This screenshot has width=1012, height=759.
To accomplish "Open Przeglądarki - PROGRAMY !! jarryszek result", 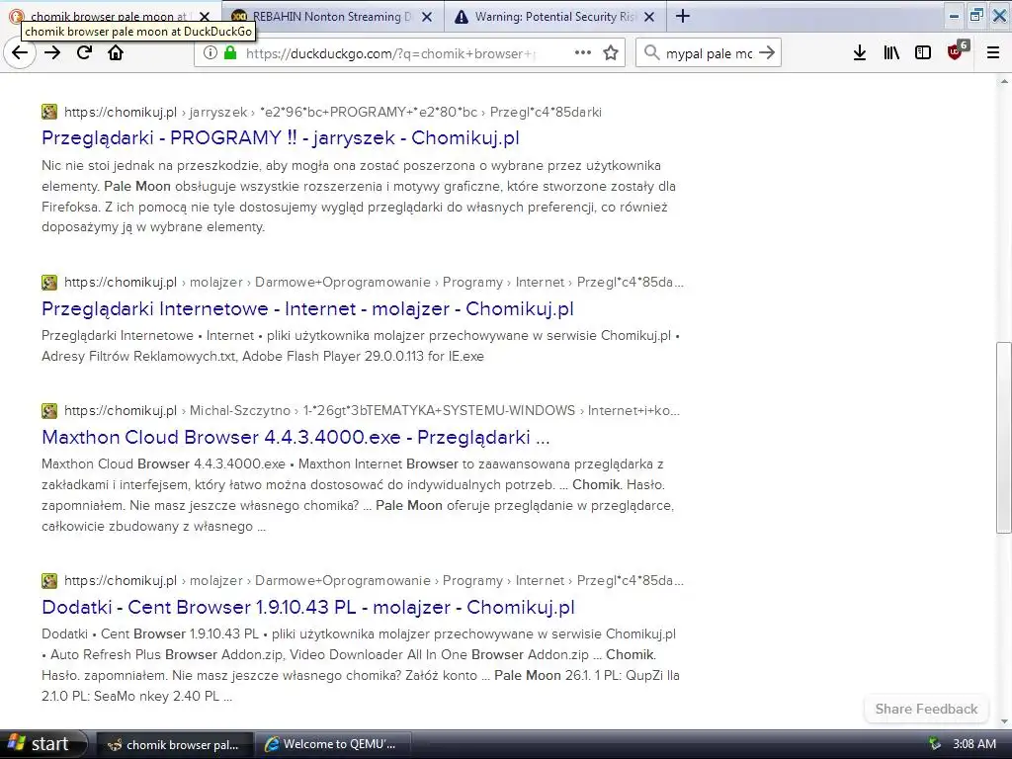I will [x=280, y=137].
